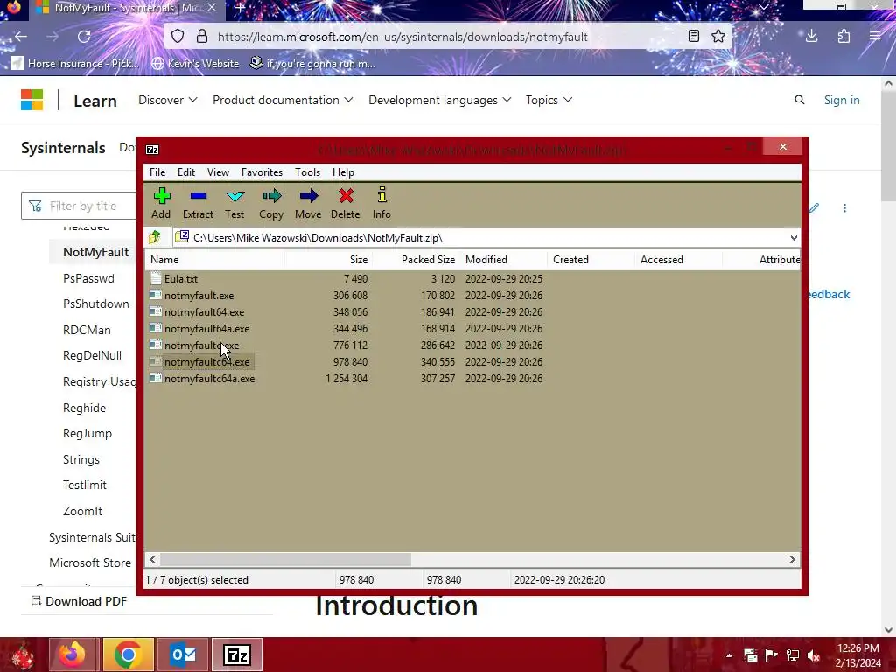The width and height of the screenshot is (896, 672).
Task: Click the 7z logo in title bar
Action: pos(152,150)
